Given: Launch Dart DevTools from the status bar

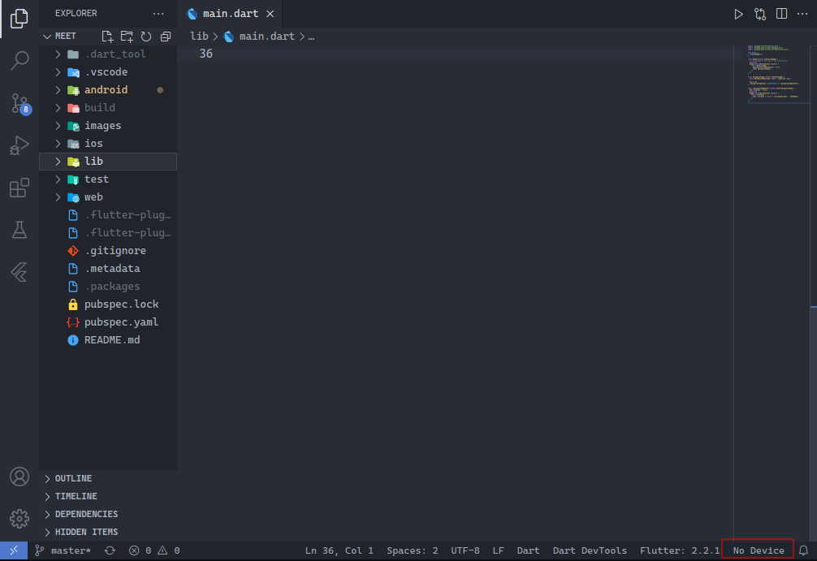Looking at the screenshot, I should [590, 550].
